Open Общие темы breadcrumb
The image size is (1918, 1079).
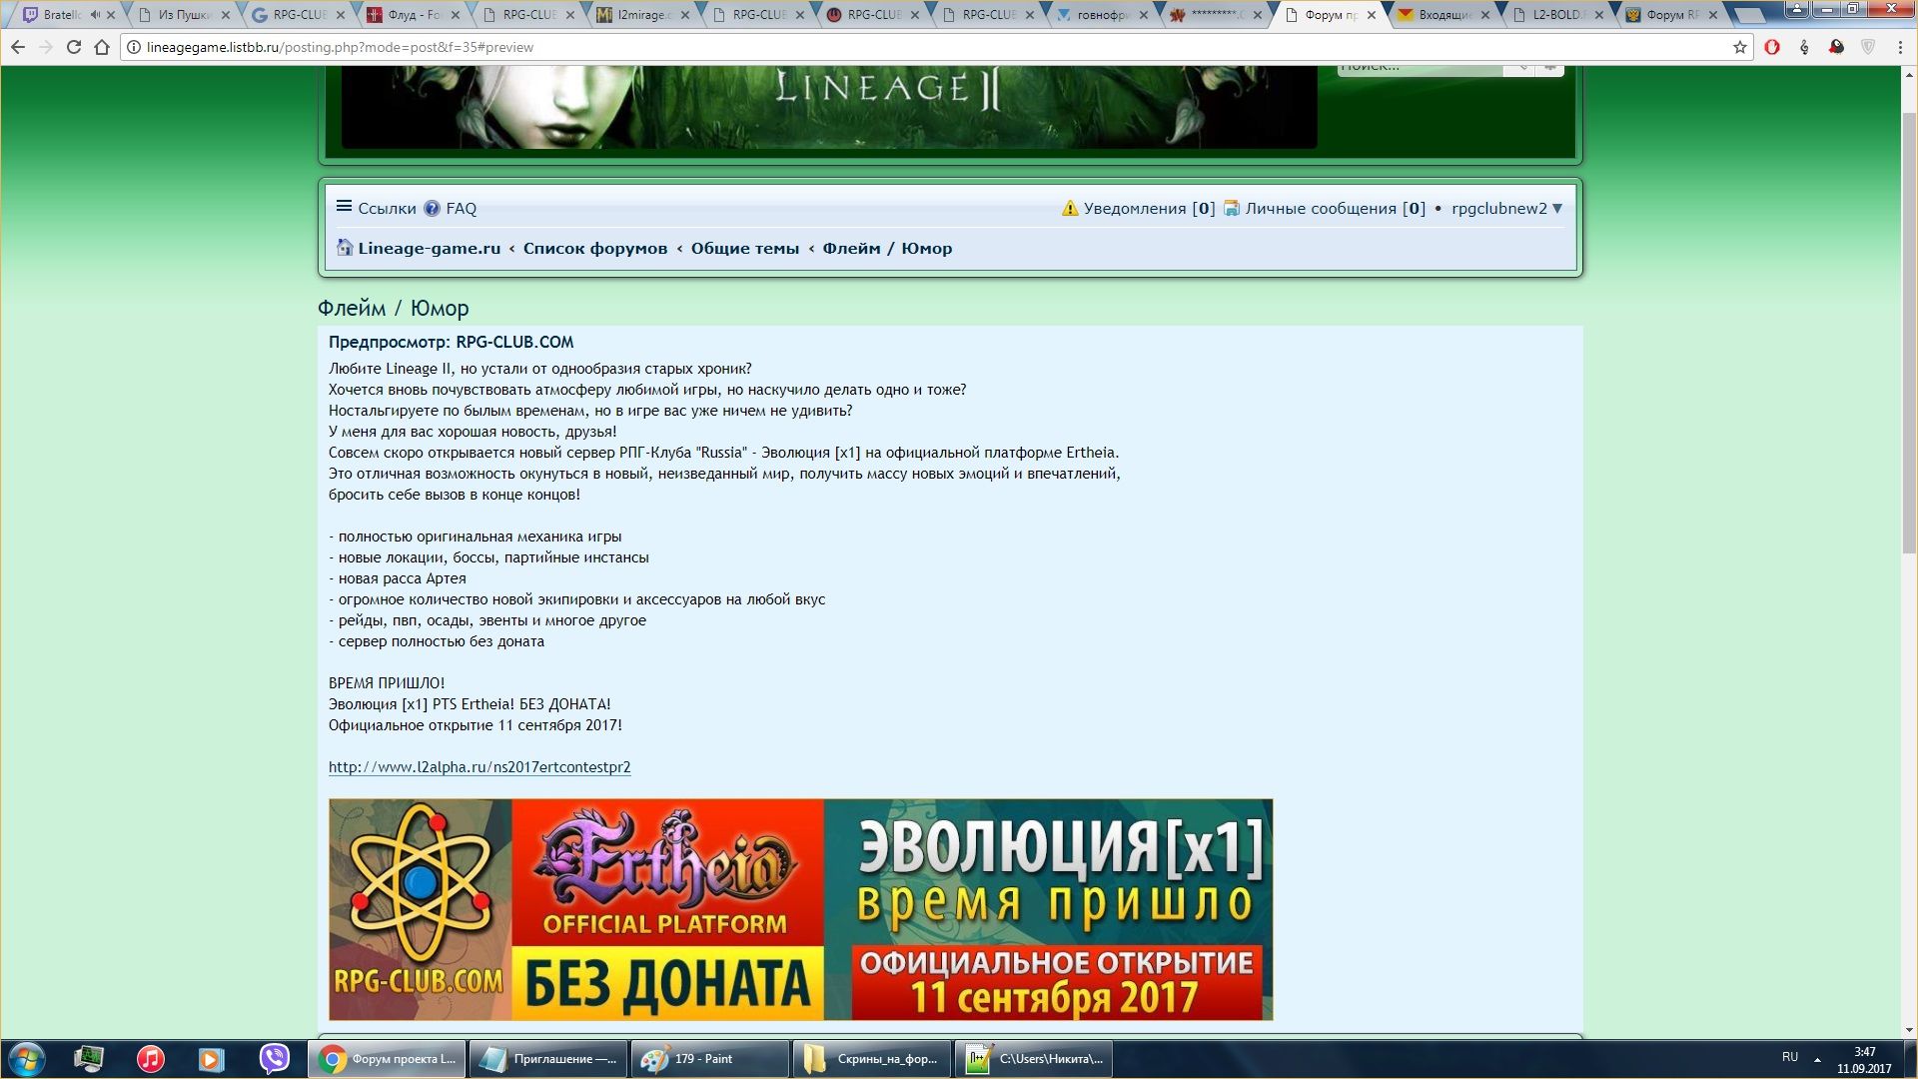coord(745,248)
